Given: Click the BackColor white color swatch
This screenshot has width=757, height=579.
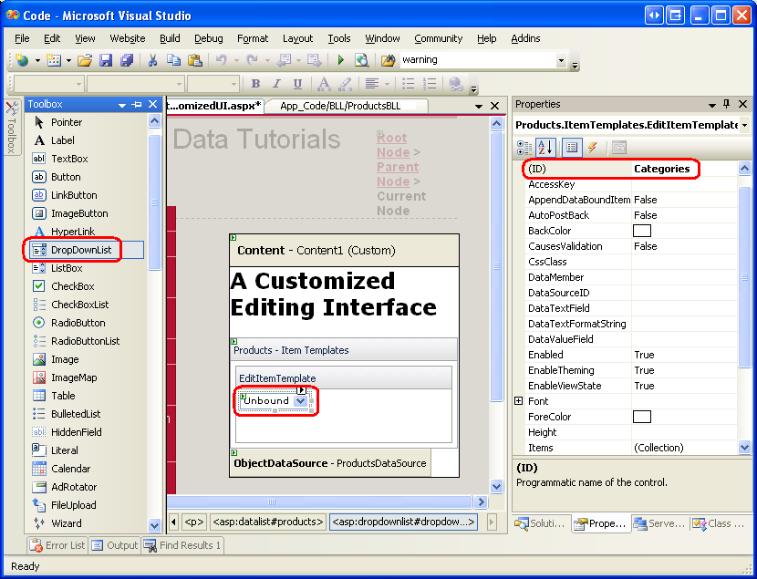Looking at the screenshot, I should click(x=642, y=231).
